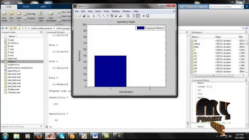
Task: Toggle Data Cursor tool in figure toolbar
Action: point(116,16)
